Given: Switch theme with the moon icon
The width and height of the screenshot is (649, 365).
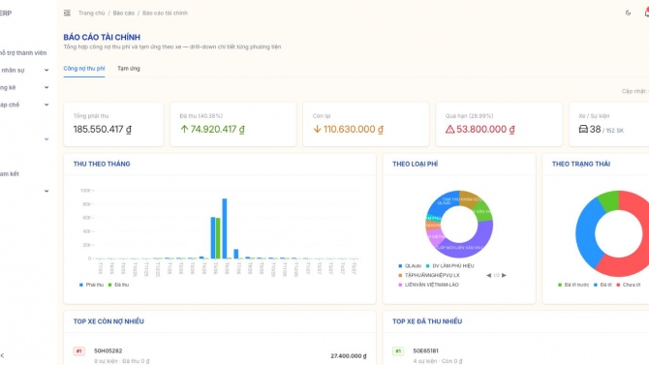Looking at the screenshot, I should point(628,14).
